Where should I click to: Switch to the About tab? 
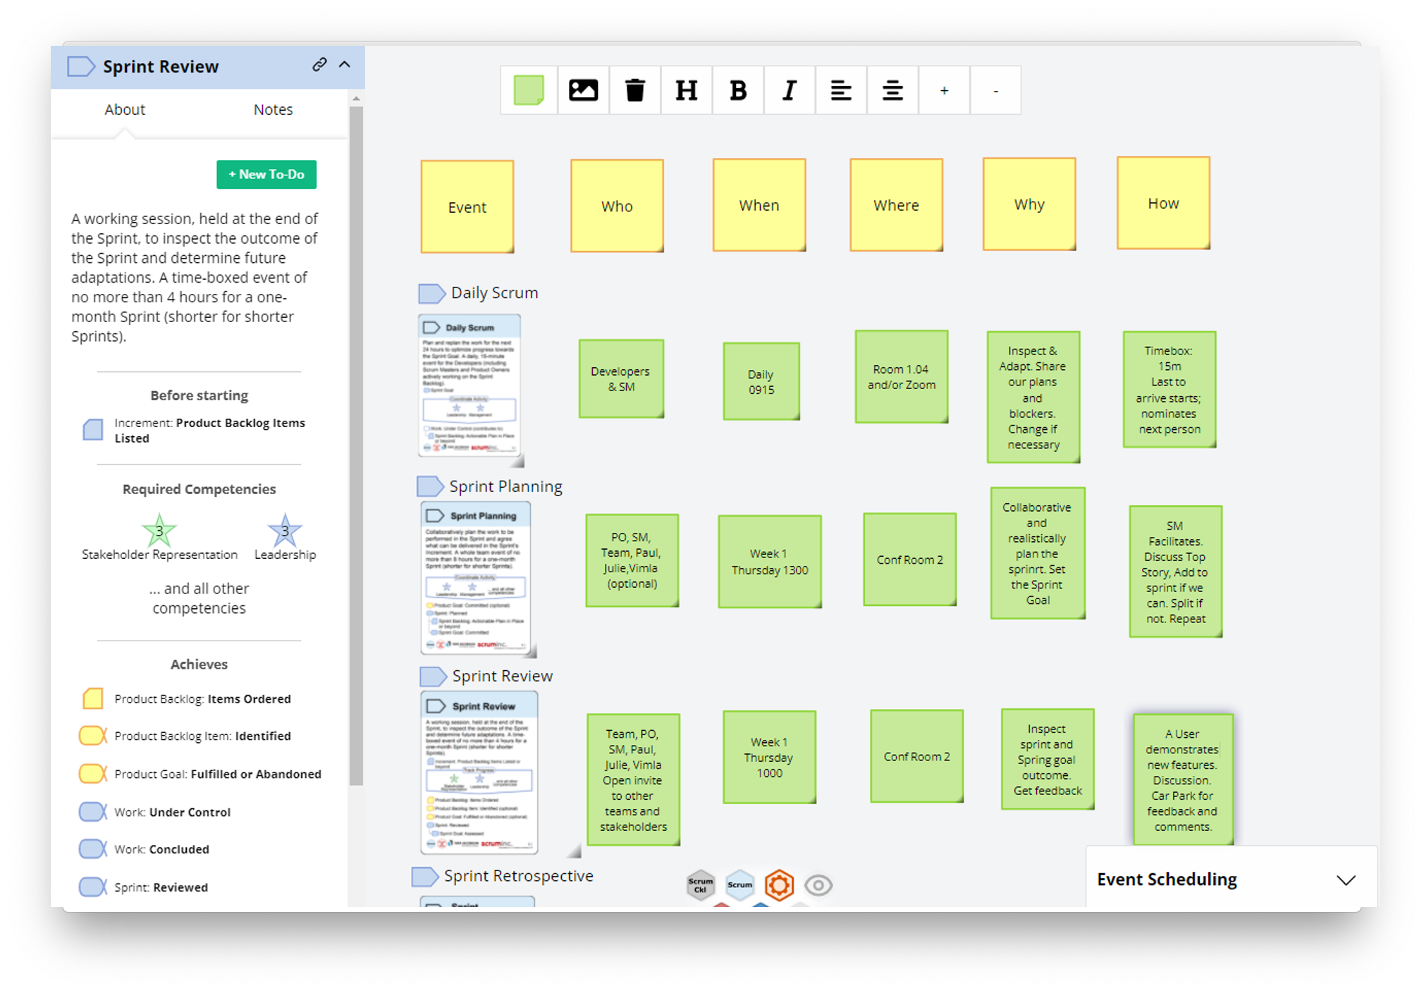coord(125,109)
